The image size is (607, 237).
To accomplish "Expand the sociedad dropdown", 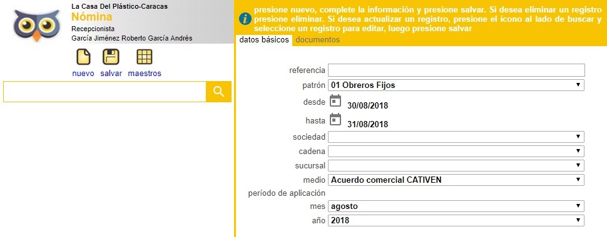I will (x=456, y=137).
